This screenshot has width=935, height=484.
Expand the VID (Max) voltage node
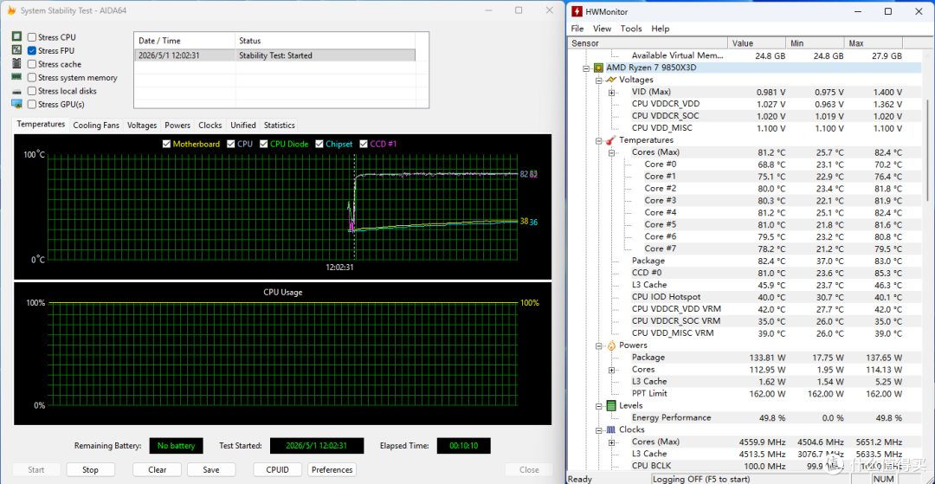(612, 93)
